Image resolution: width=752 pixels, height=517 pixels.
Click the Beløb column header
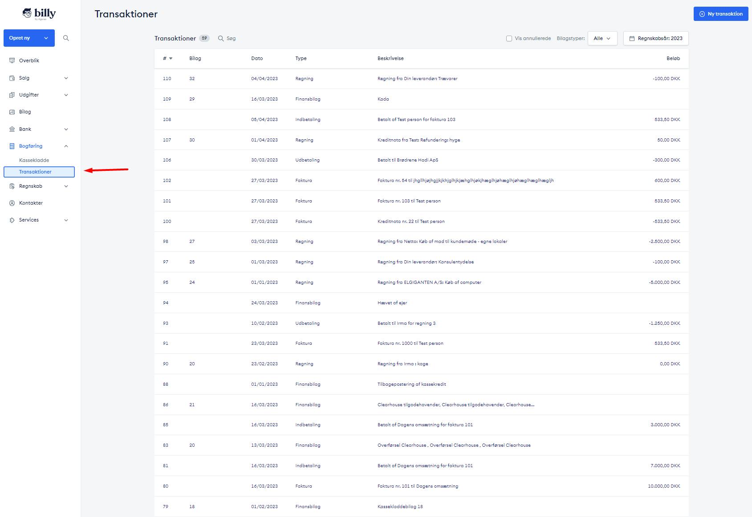(x=673, y=58)
